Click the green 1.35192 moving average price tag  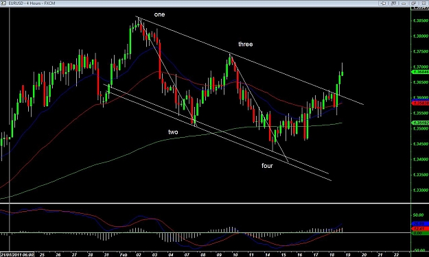coord(420,123)
